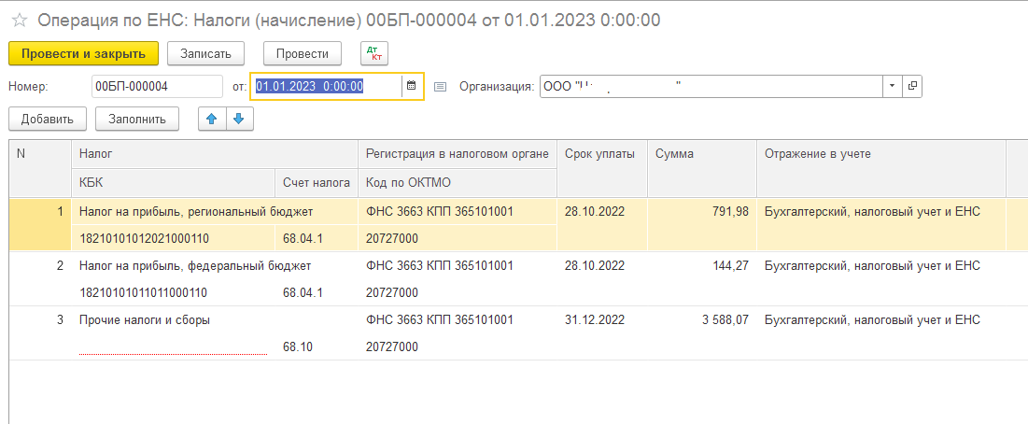
Task: Open organization card with the open icon
Action: pyautogui.click(x=912, y=86)
